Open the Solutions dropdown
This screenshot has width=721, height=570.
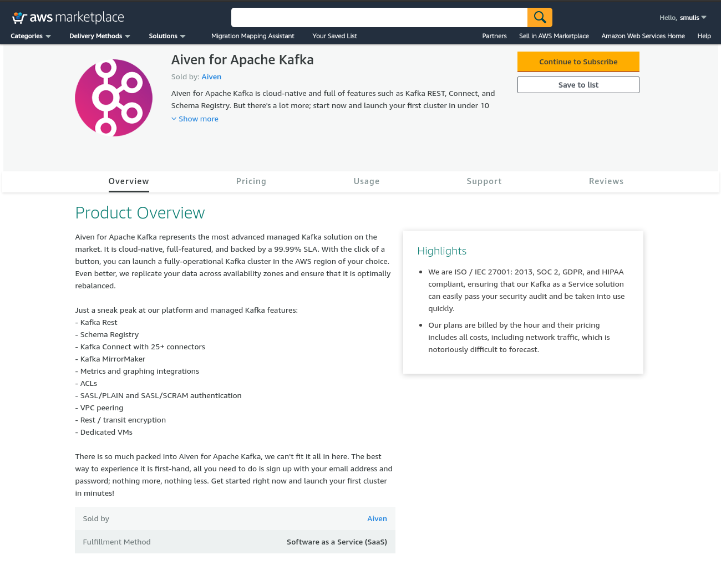point(164,35)
